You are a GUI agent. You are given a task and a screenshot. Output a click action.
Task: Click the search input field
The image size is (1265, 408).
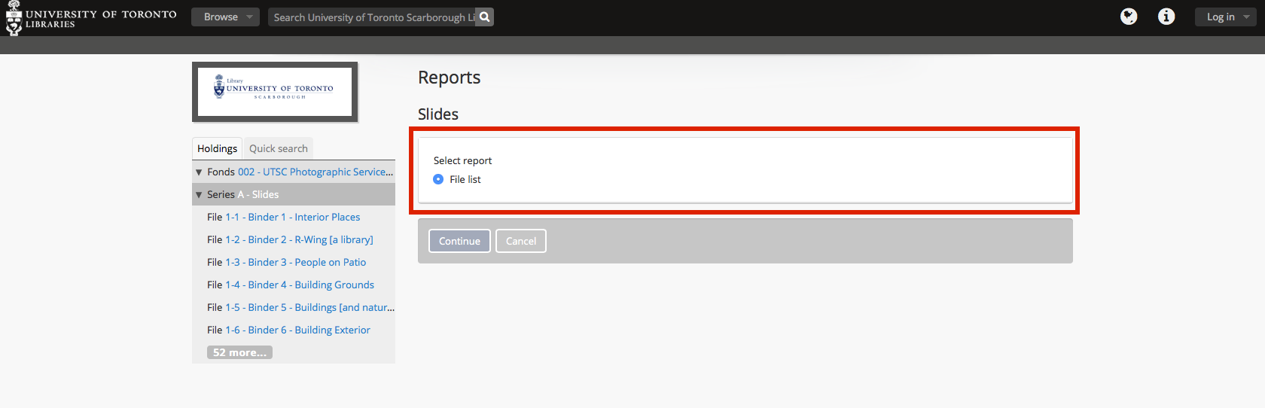point(372,17)
